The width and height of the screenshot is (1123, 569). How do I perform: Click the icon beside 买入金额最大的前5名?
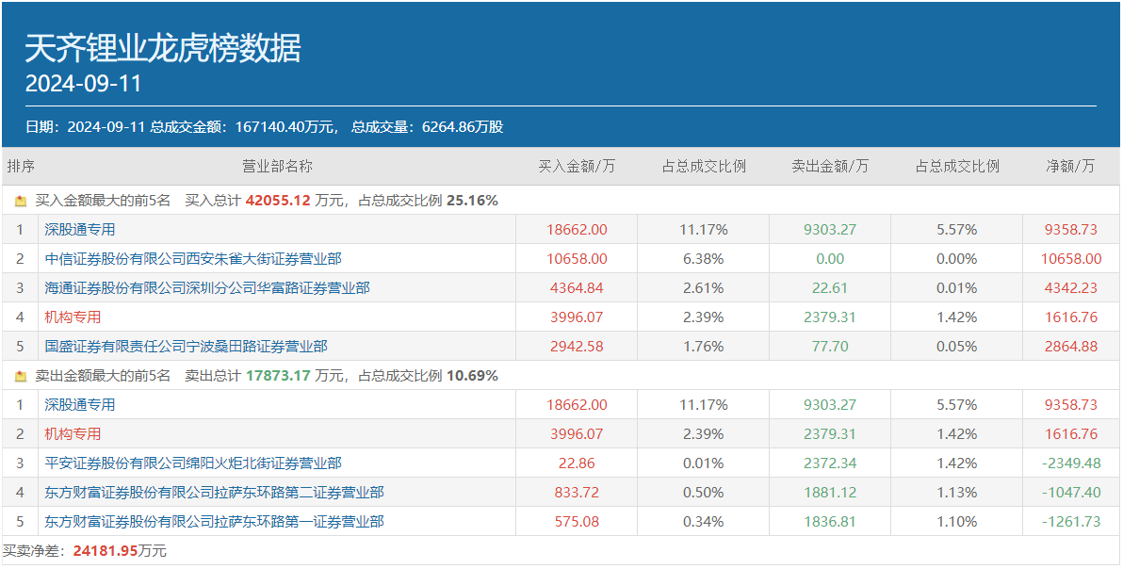click(21, 201)
